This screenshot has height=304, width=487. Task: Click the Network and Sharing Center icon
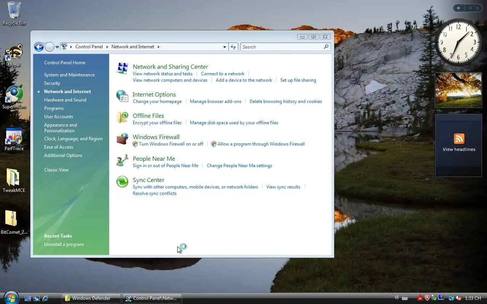pos(122,68)
